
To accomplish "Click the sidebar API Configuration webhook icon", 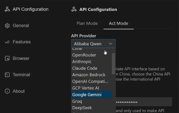I will [x=7, y=9].
